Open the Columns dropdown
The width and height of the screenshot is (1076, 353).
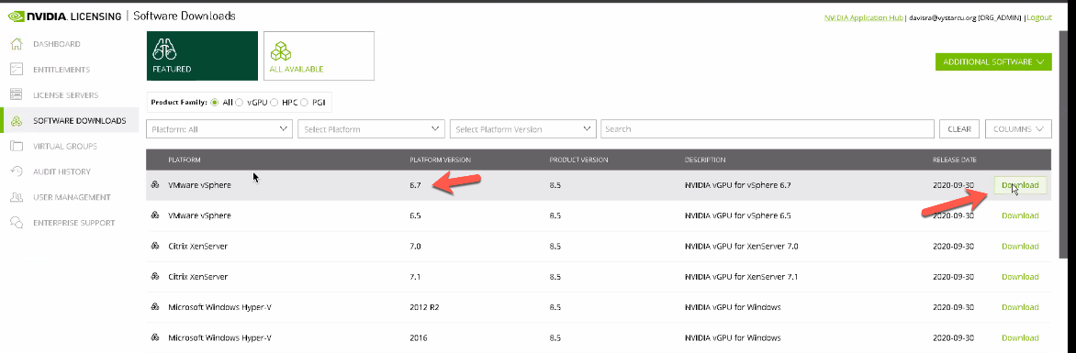(x=1017, y=129)
